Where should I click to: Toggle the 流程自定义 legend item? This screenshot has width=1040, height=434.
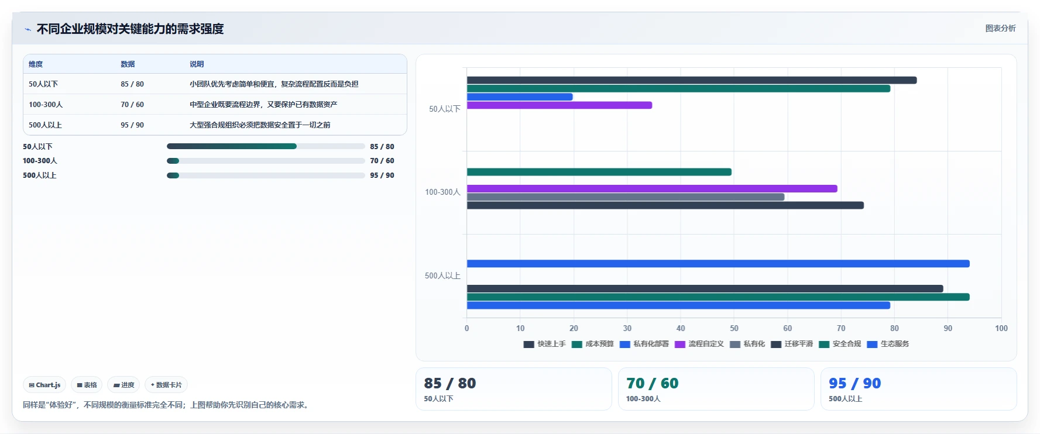[699, 344]
